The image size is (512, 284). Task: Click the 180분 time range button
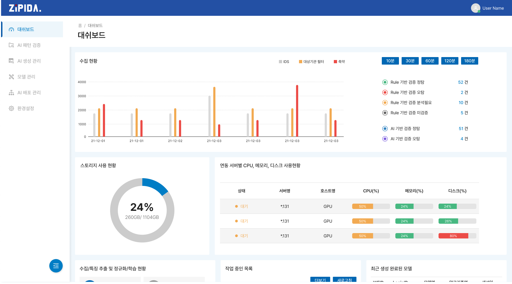[470, 61]
